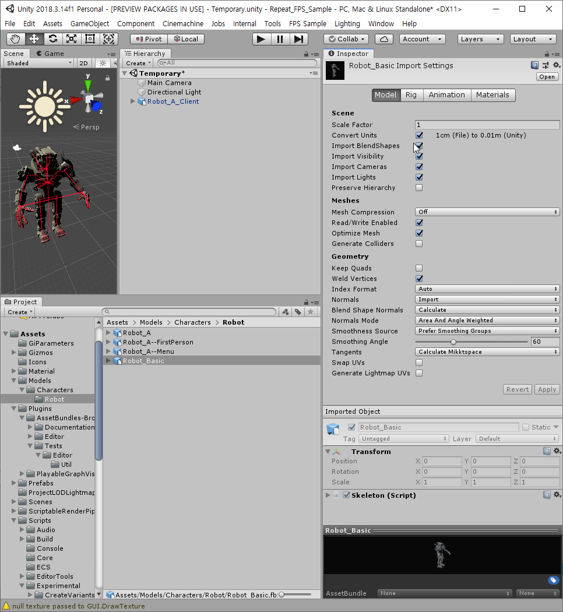Open the GameObject menu
563x612 pixels.
(x=90, y=24)
